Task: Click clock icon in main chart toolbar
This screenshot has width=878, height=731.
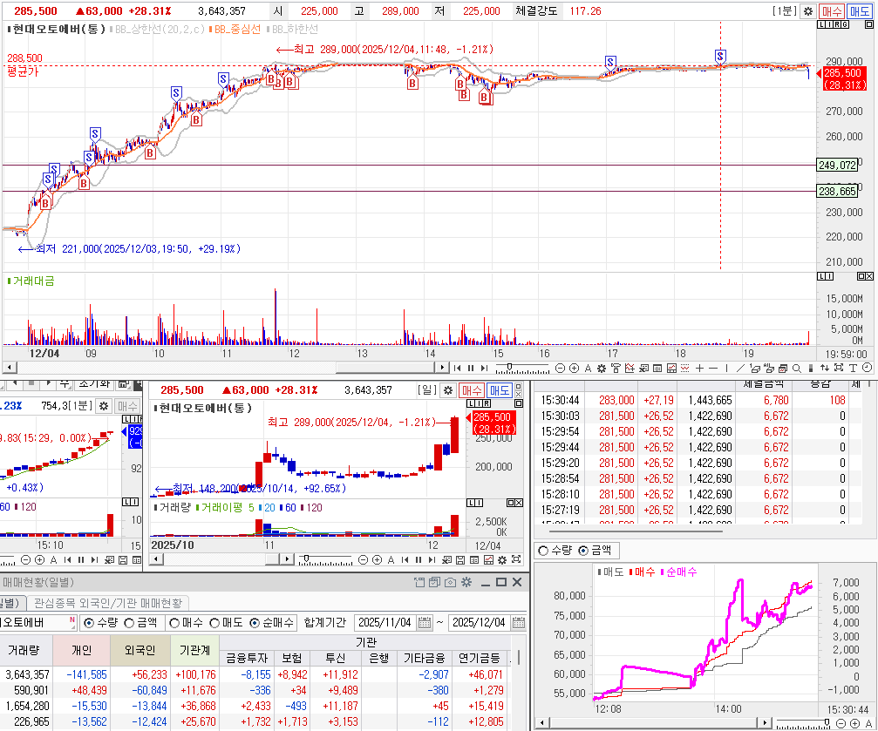Action: point(867,368)
